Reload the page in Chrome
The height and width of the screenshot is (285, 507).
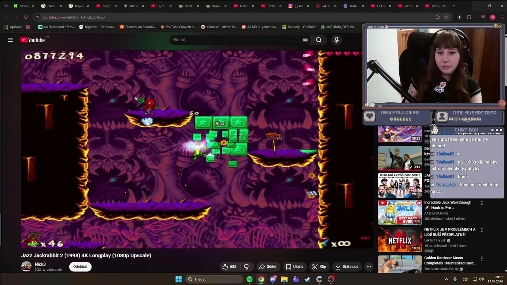(x=26, y=17)
